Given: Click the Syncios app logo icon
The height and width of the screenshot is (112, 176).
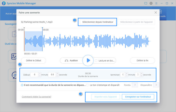Looking at the screenshot, I should point(3,3).
